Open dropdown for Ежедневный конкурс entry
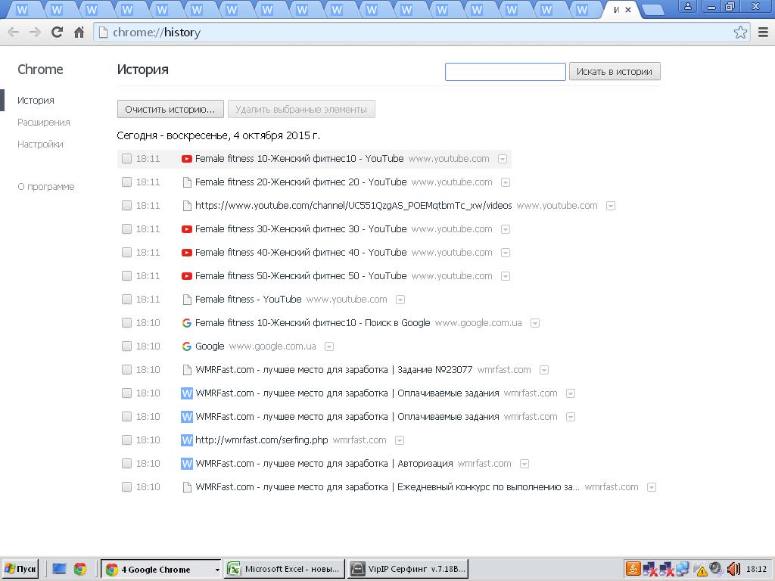 [652, 487]
